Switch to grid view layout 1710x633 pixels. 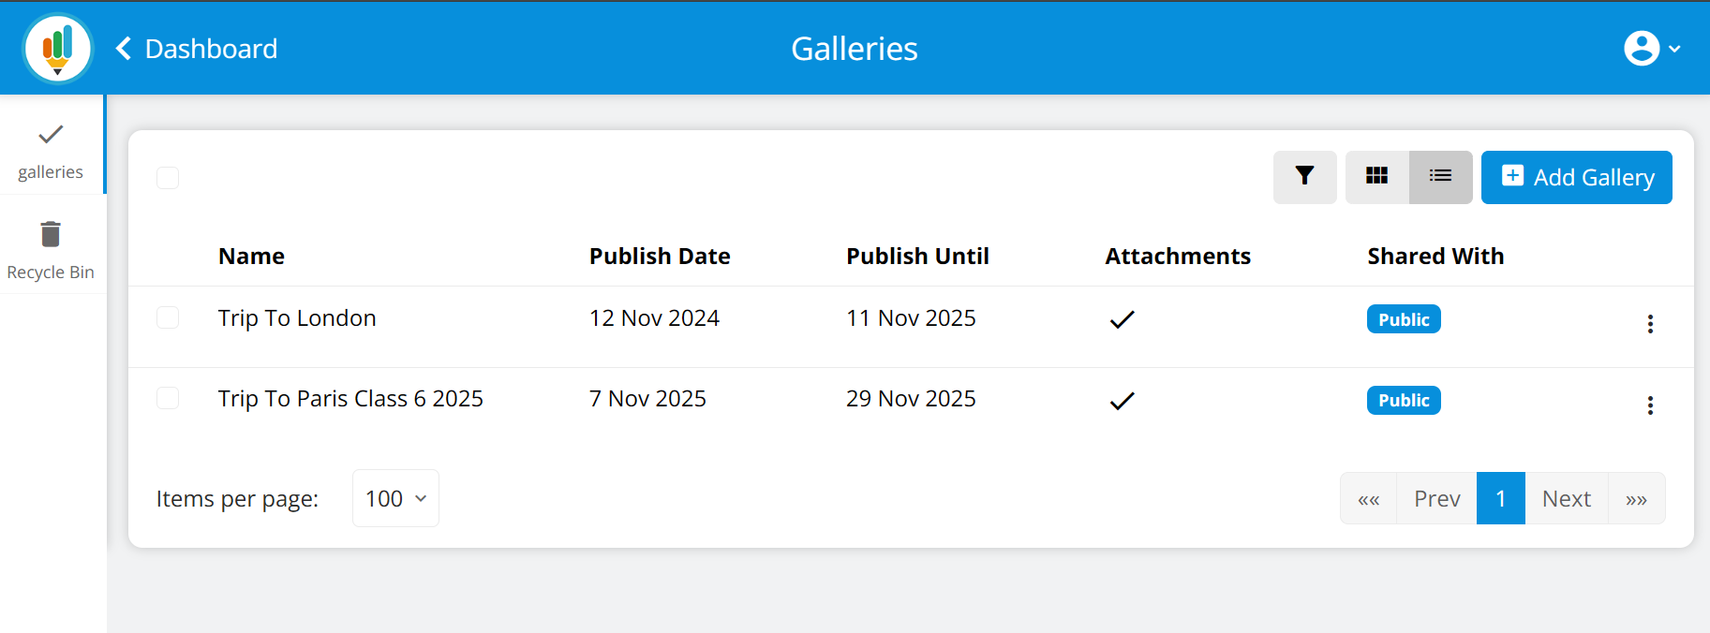[x=1376, y=176]
